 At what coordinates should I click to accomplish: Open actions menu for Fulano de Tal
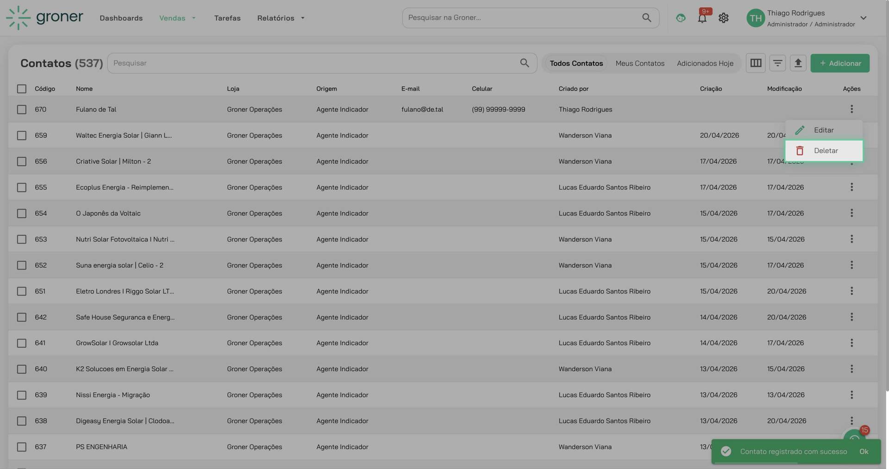pos(851,109)
